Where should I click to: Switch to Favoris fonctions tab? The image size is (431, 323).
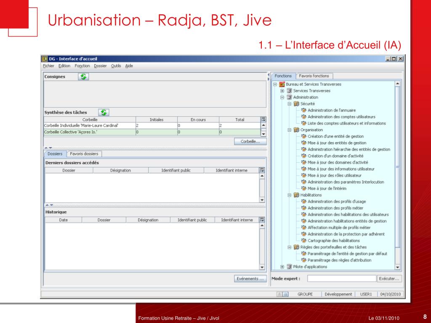[314, 76]
